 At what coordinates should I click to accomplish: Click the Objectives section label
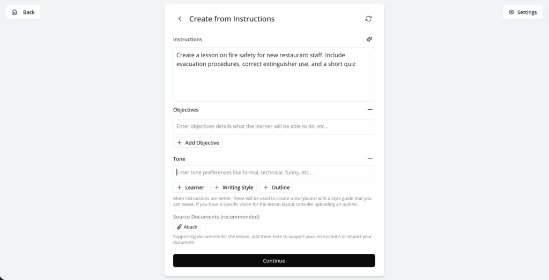(x=186, y=110)
